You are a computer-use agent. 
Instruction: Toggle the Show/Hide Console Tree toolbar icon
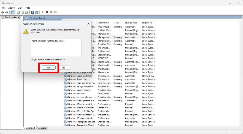pos(13,12)
